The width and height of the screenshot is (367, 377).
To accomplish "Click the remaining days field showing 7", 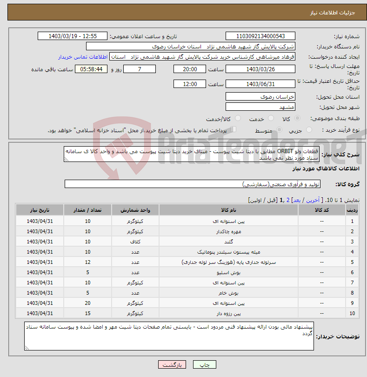I will 140,69.
